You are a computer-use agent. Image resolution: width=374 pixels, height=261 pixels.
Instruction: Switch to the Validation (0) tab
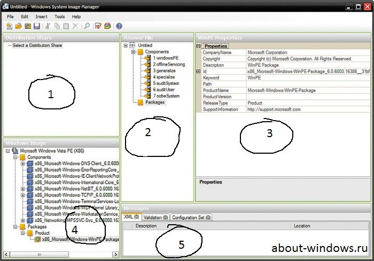(156, 217)
